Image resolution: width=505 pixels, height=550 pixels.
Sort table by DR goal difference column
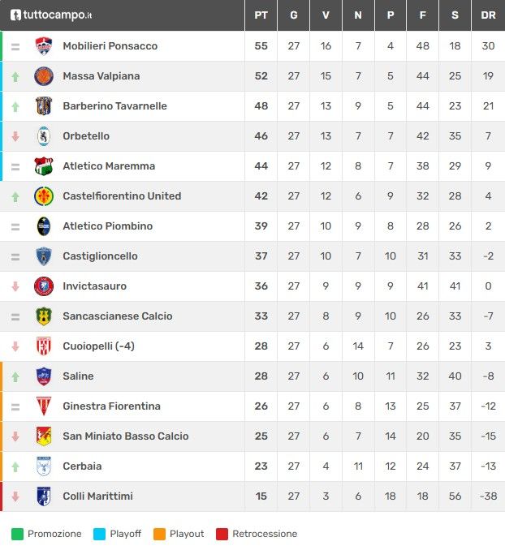click(x=488, y=15)
